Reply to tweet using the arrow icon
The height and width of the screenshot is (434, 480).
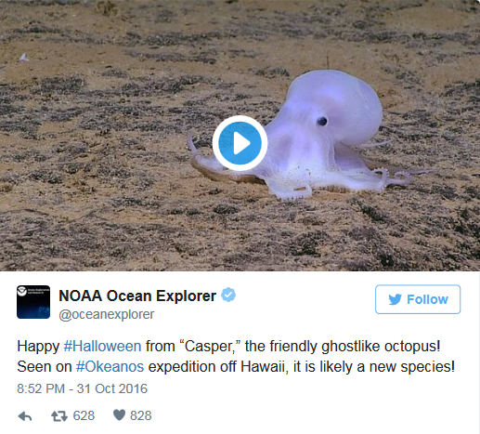pos(25,416)
